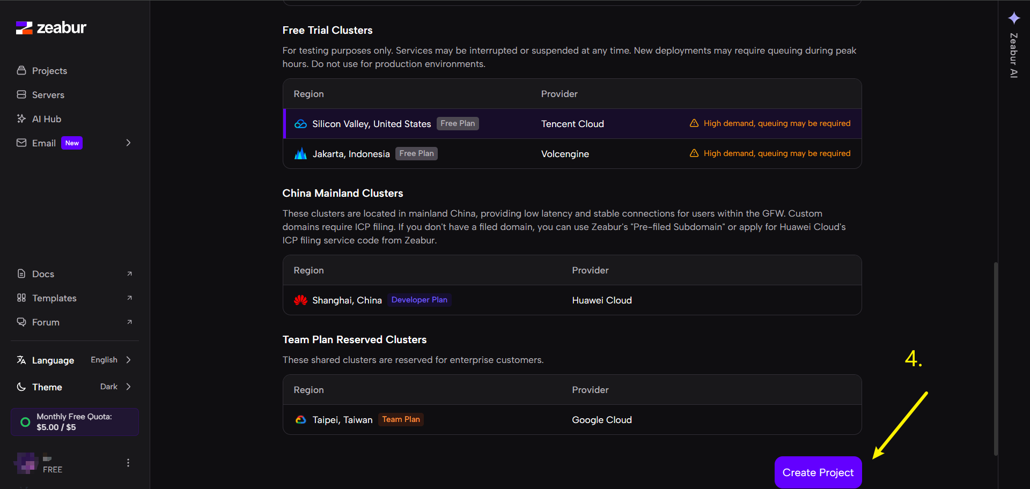Click the Language translate icon
Screen dimensions: 1030x489
[x=21, y=360]
